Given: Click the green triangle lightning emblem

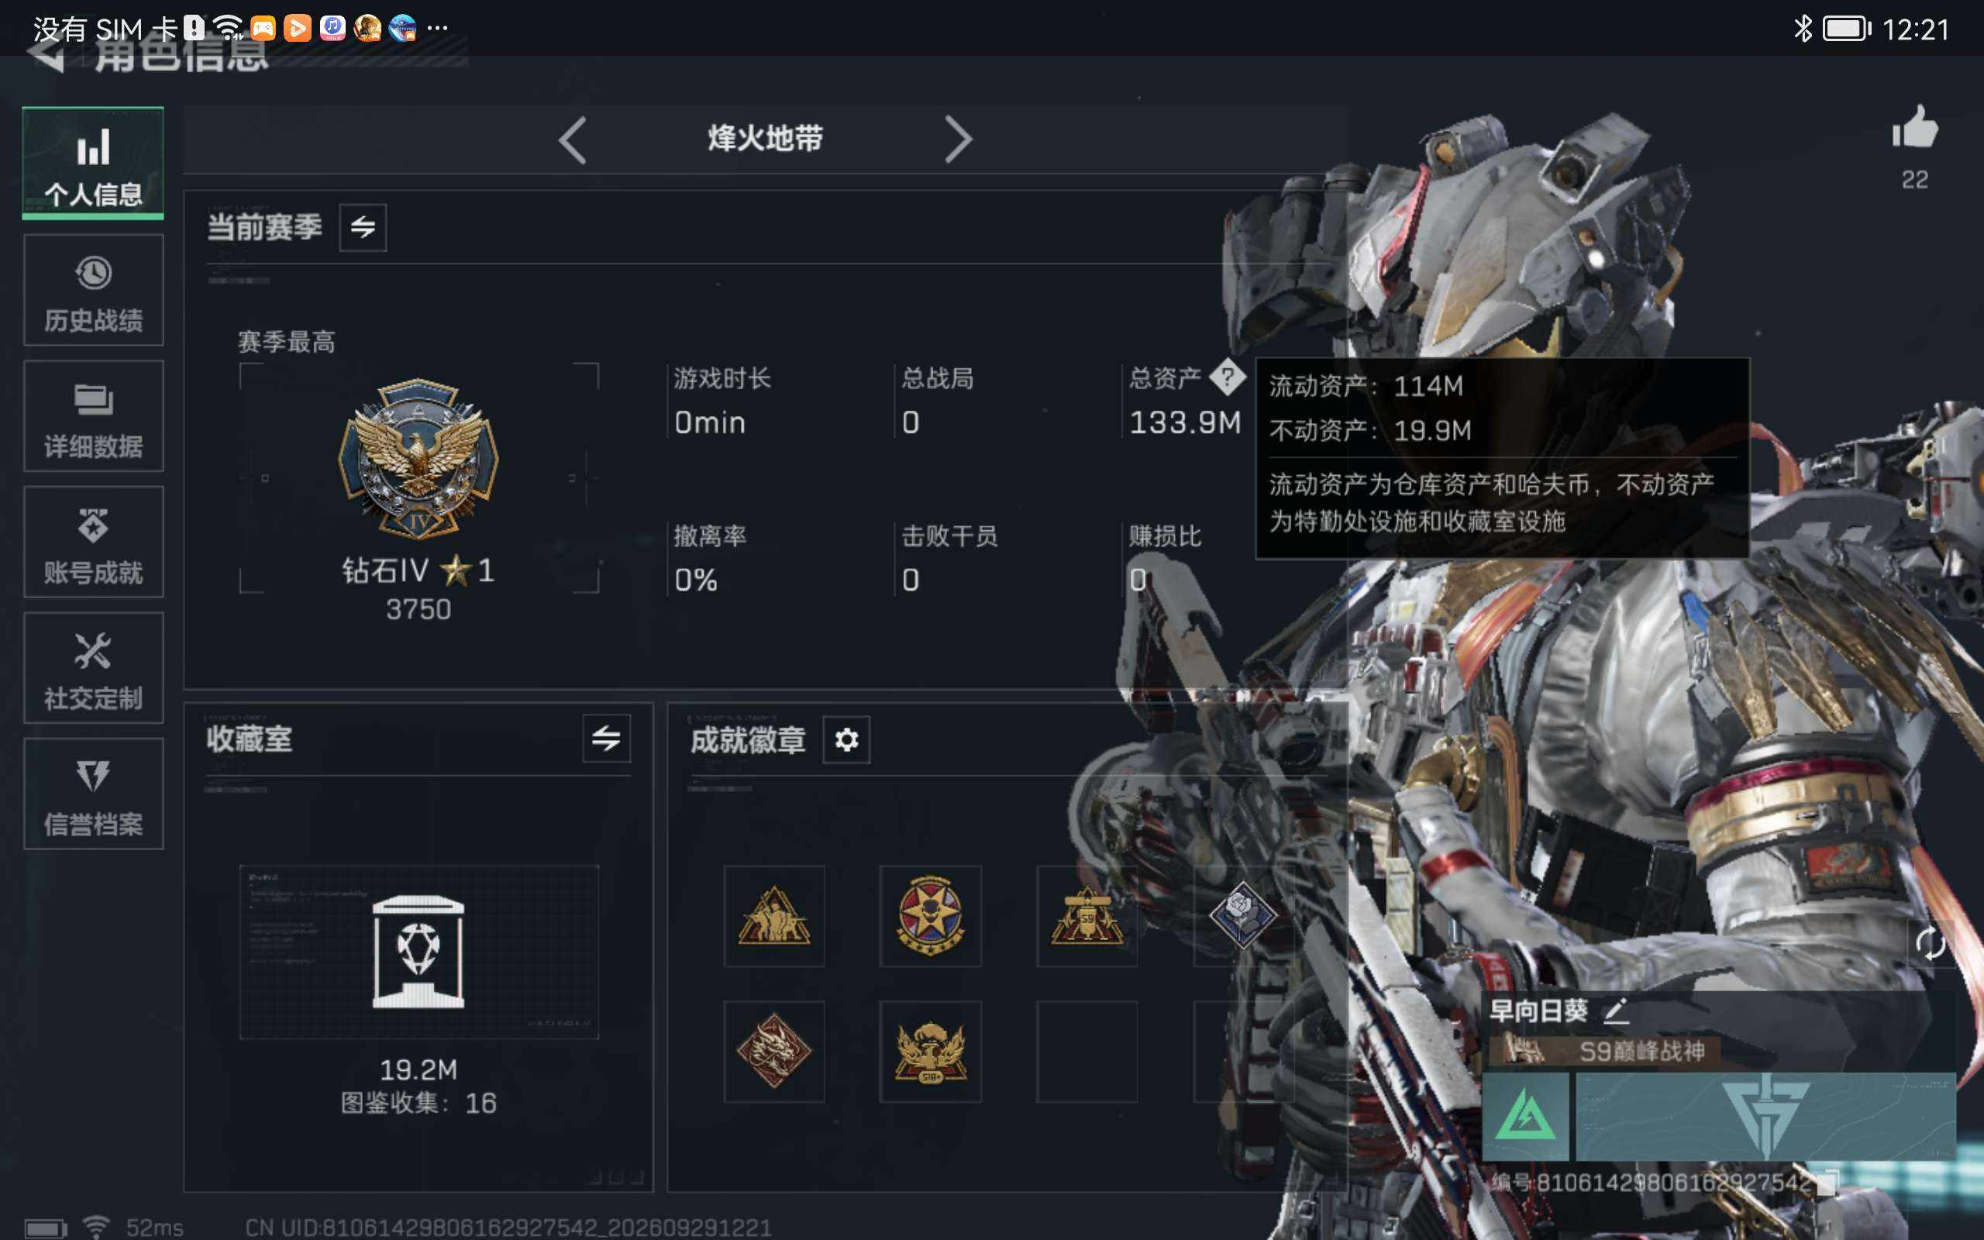Looking at the screenshot, I should 1526,1116.
